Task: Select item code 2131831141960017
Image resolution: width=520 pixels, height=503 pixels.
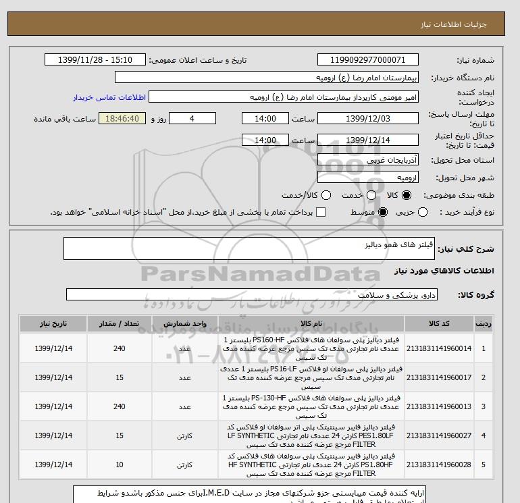Action: (439, 377)
